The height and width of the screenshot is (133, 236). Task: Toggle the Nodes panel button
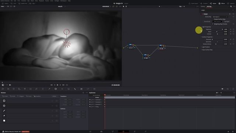[213, 3]
